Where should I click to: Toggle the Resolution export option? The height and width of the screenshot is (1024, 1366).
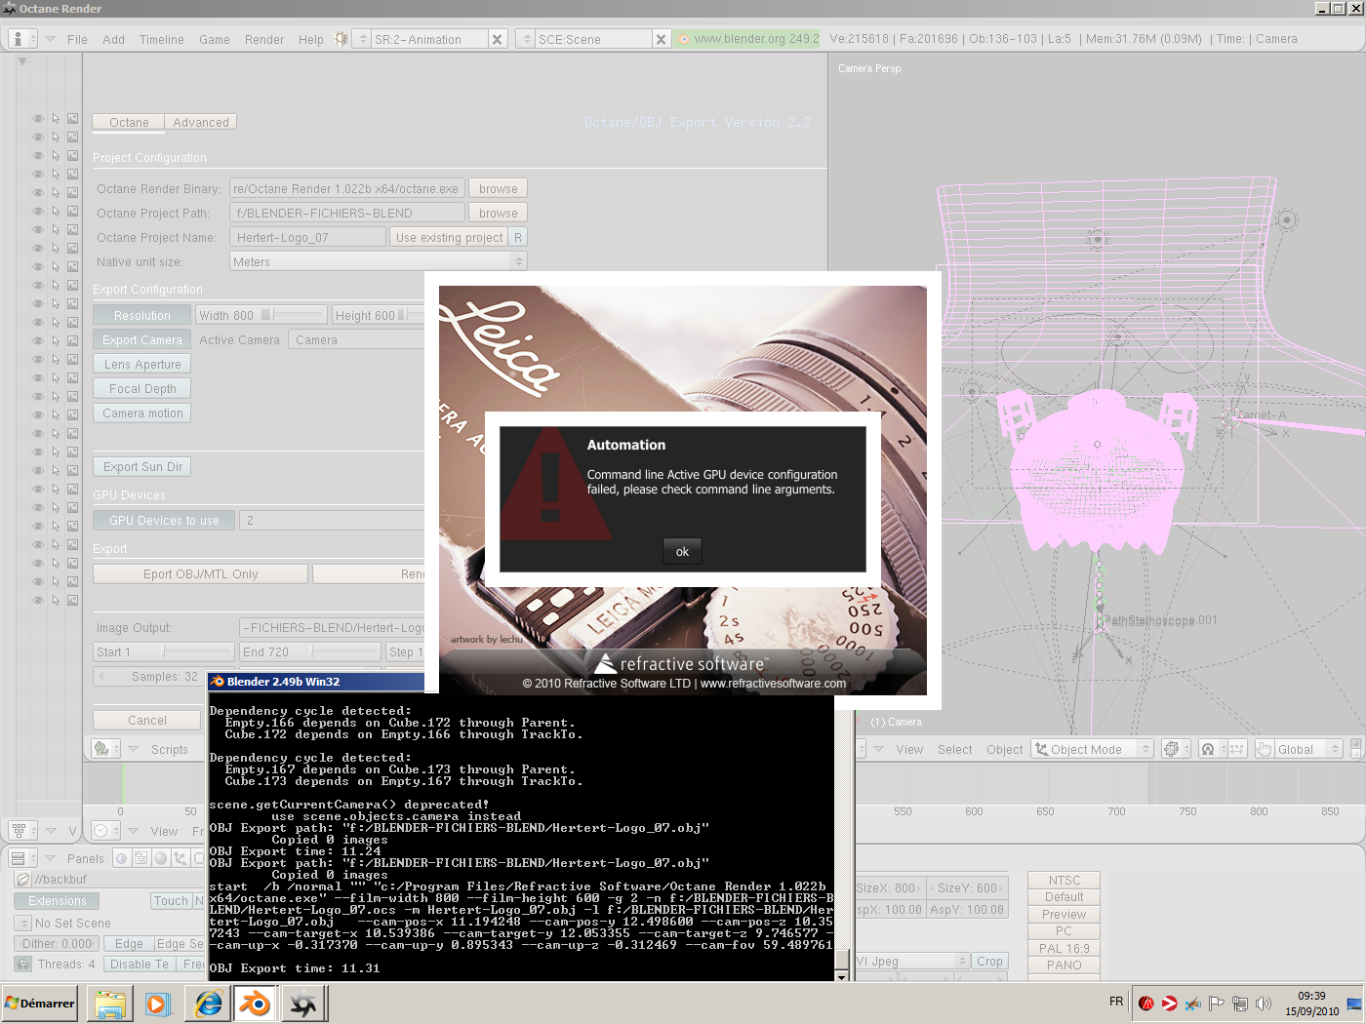point(142,315)
